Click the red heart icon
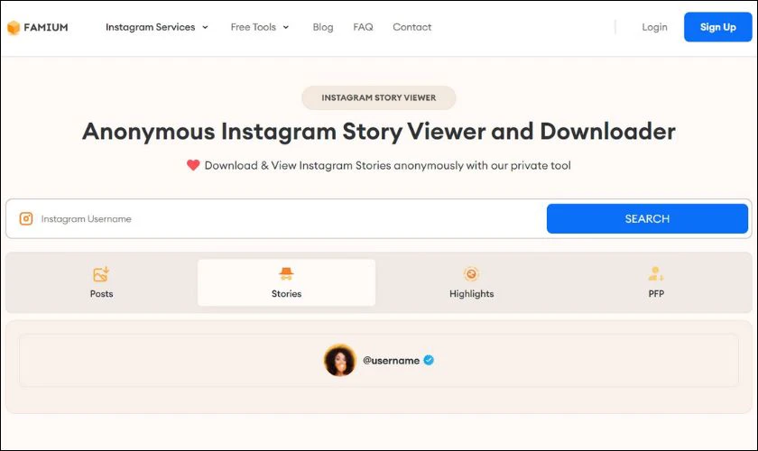The width and height of the screenshot is (758, 451). click(x=193, y=165)
